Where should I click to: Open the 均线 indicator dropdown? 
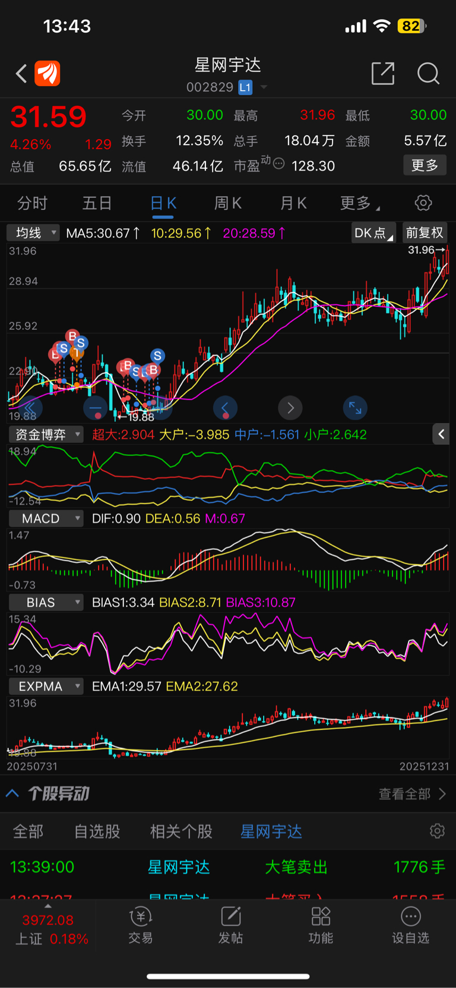click(x=33, y=232)
